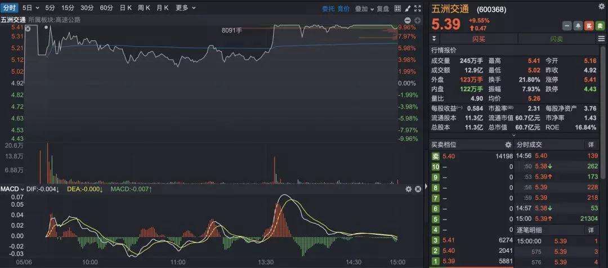Click the white auction marker dot on chart

pyautogui.click(x=46, y=28)
